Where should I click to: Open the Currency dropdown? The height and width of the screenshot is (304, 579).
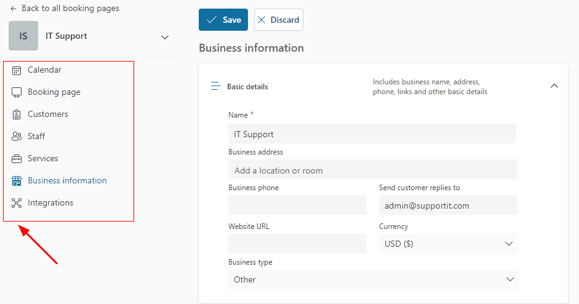tap(447, 244)
